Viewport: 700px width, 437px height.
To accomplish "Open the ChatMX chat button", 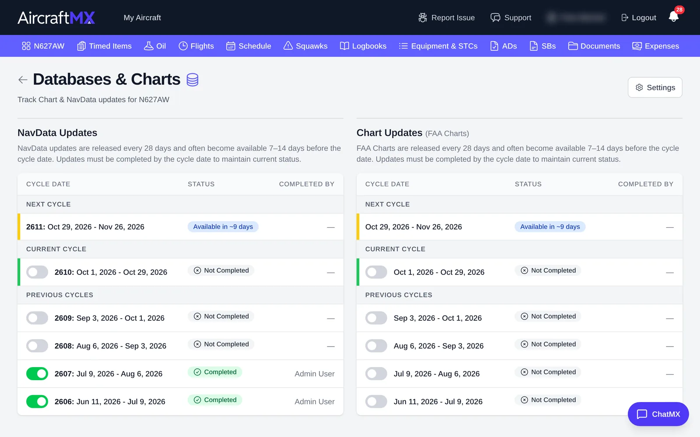I will 658,414.
